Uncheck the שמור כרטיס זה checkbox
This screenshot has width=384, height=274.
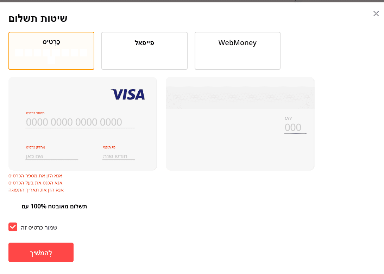(13, 227)
